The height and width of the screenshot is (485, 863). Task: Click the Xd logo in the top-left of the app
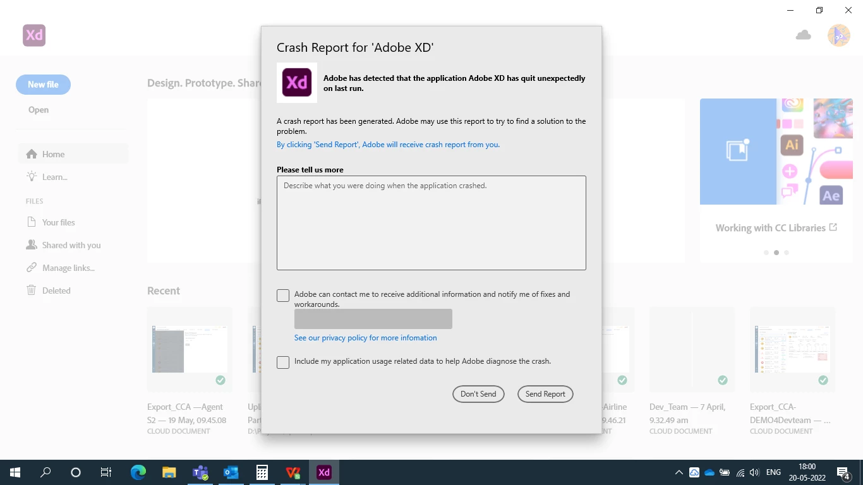coord(34,35)
